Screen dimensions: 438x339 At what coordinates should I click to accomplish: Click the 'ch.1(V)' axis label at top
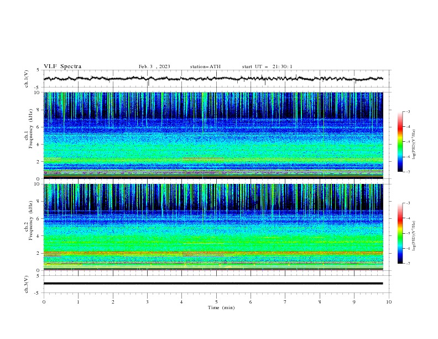[27, 79]
